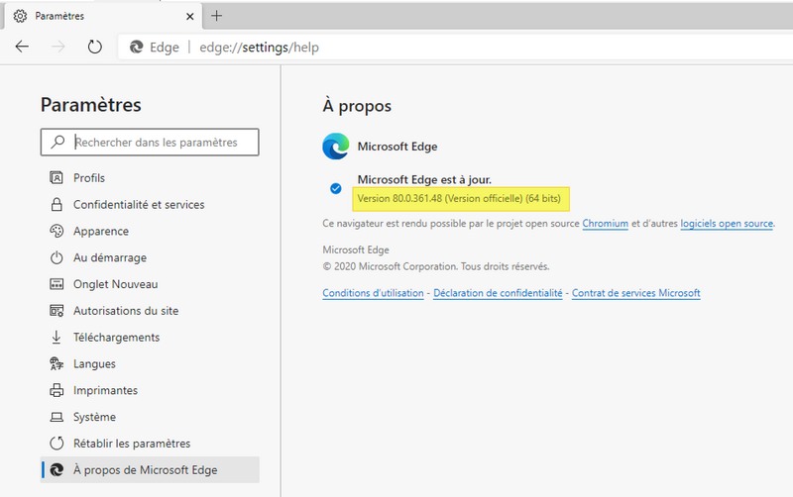Select Rétablir les paramètres

tap(132, 444)
